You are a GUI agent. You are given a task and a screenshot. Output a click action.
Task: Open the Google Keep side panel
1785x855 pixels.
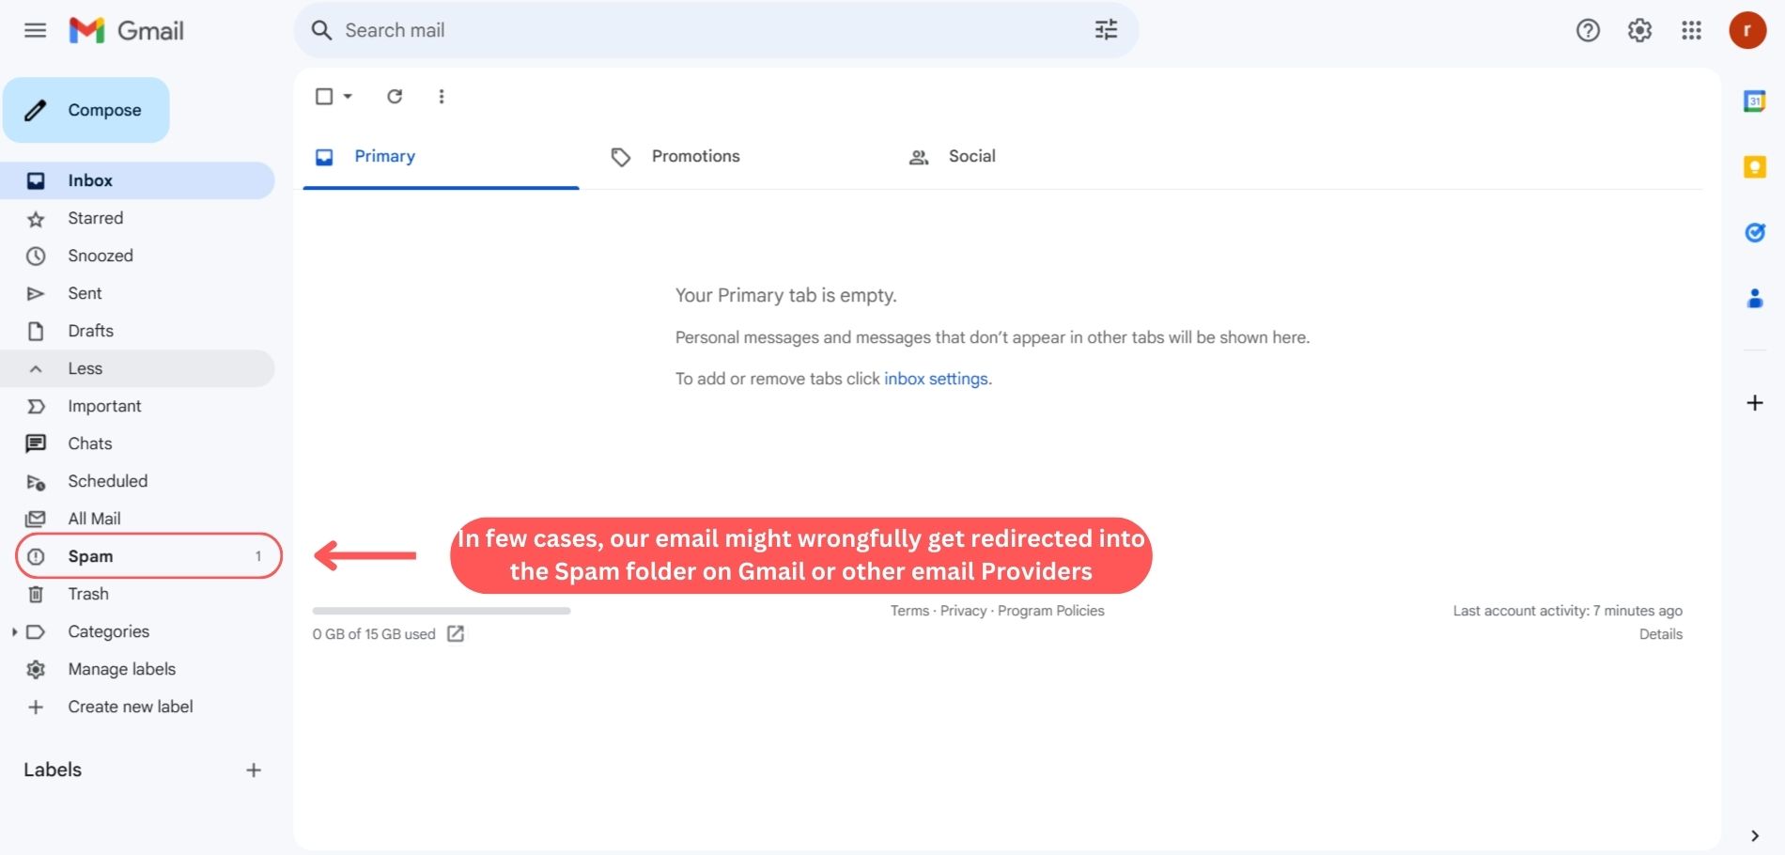pos(1754,167)
